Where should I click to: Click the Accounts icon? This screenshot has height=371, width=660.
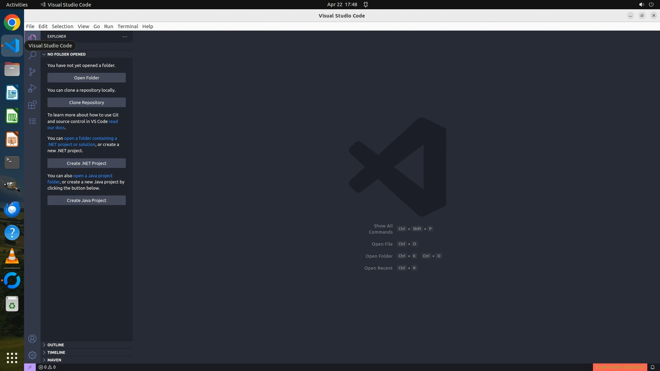click(32, 339)
